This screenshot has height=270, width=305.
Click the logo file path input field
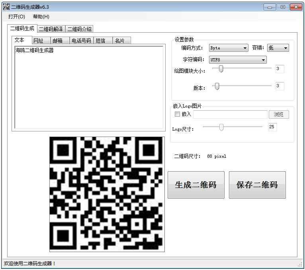coord(230,114)
